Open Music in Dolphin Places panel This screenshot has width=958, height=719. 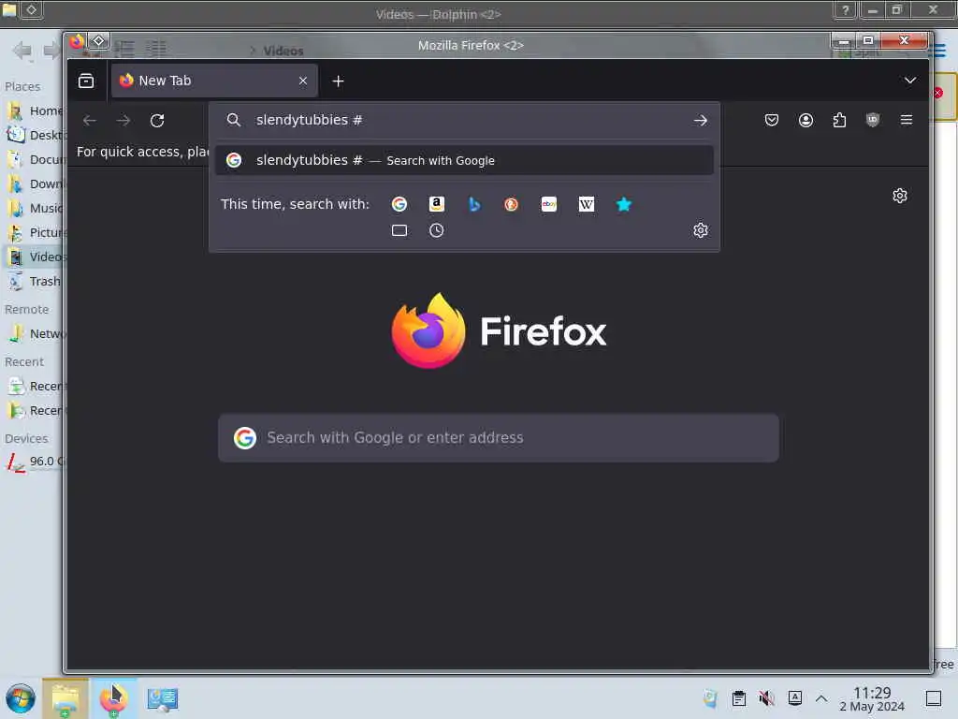[36, 209]
